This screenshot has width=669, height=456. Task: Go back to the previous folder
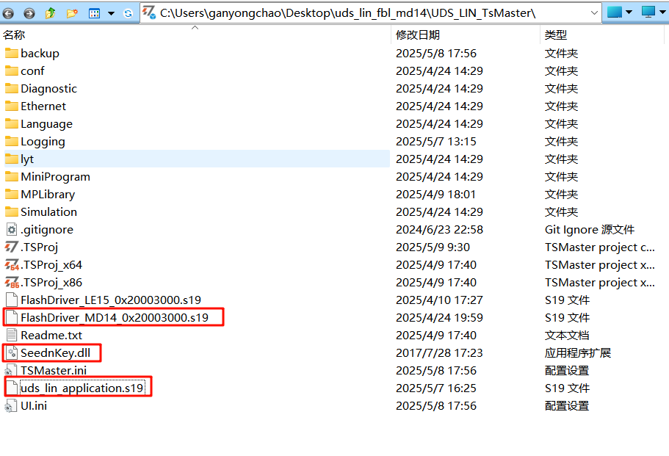[x=7, y=14]
